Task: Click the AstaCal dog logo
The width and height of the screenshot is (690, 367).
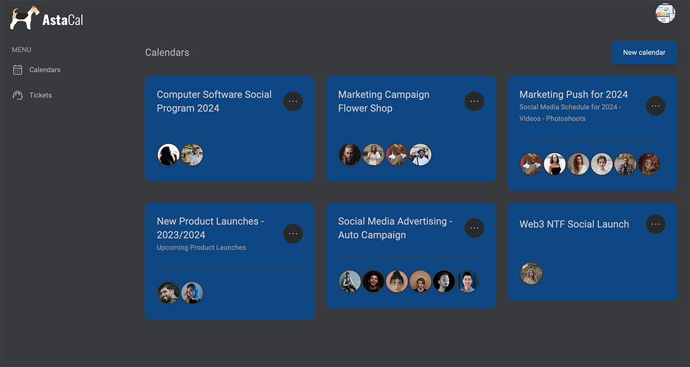Action: [x=25, y=18]
